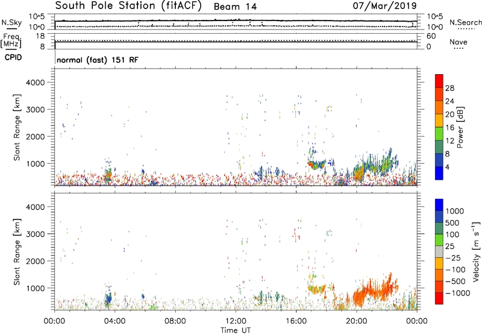Click 'Slant Range [km]' label of the Power panel
Screen dimensions: 482x334
coord(17,127)
